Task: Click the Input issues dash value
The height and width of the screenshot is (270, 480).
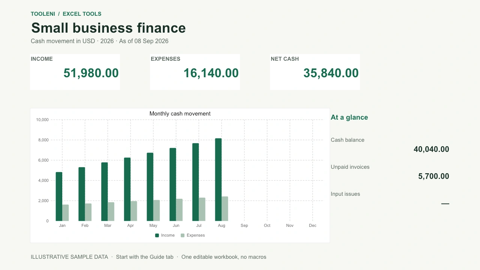Action: (x=445, y=204)
